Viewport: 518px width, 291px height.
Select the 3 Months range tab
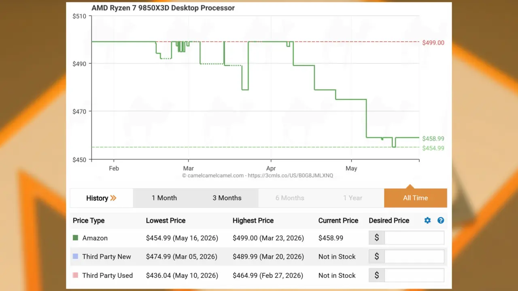coord(227,198)
